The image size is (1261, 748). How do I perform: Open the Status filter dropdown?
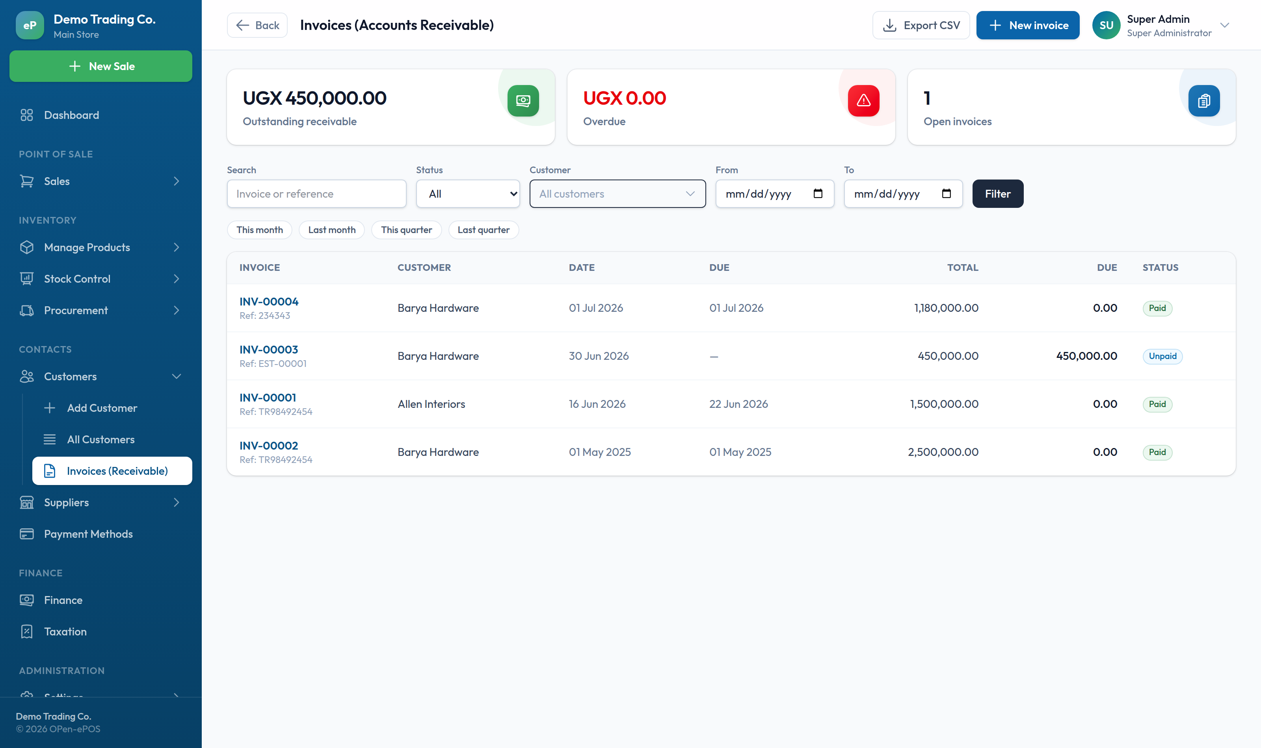pyautogui.click(x=468, y=194)
